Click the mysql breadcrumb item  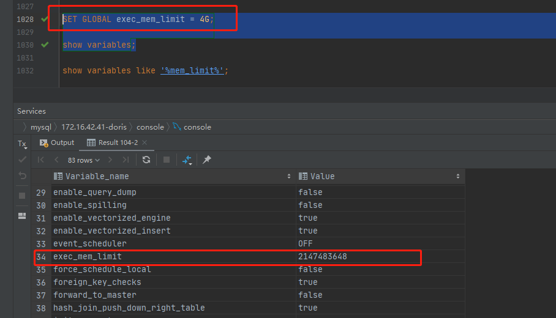click(x=42, y=127)
